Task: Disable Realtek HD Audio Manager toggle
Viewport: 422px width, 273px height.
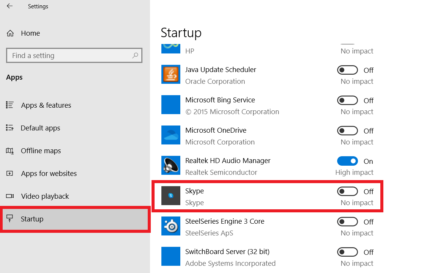Action: click(347, 161)
